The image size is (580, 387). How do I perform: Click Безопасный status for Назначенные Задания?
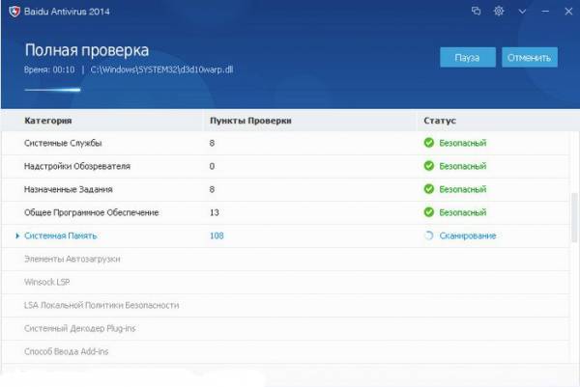point(463,189)
